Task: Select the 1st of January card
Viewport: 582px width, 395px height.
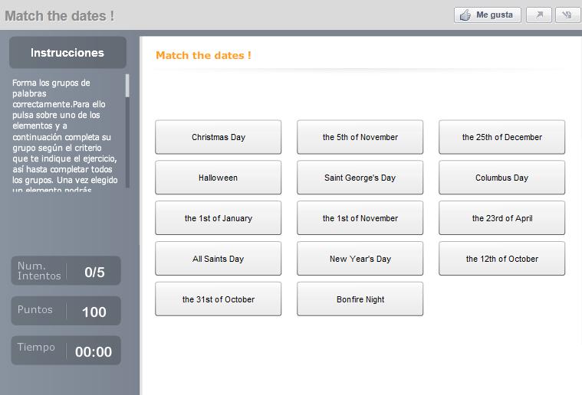Action: pyautogui.click(x=219, y=218)
